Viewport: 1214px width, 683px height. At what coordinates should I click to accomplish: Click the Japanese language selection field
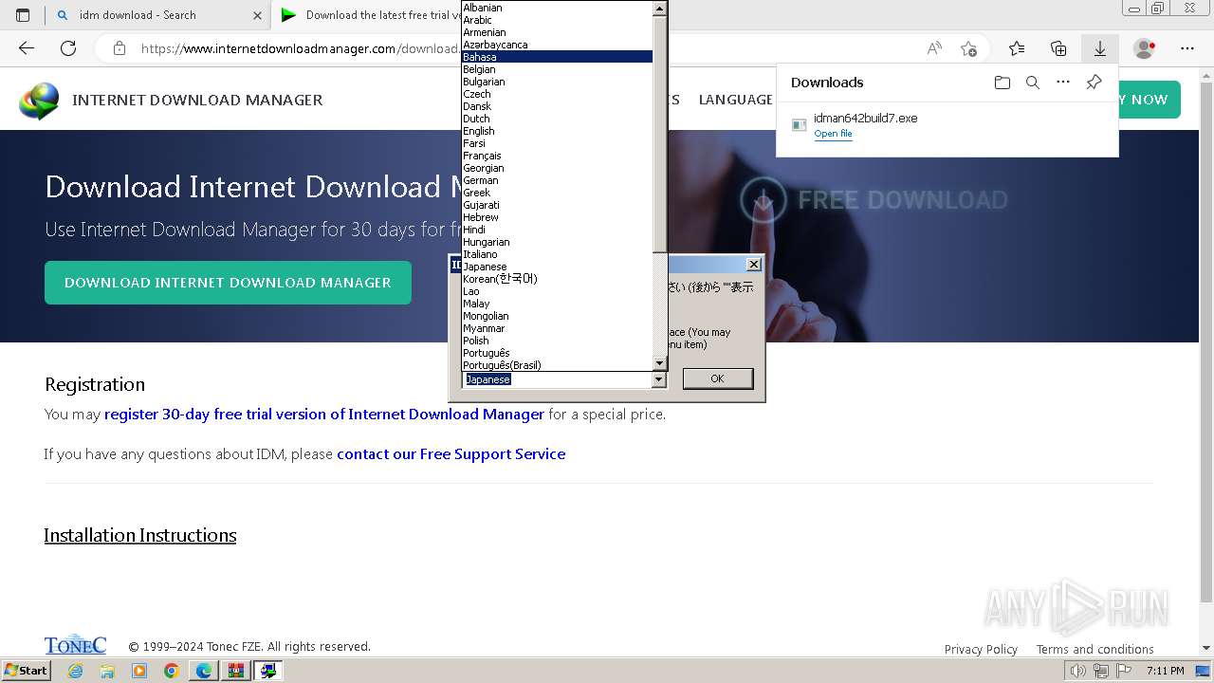point(558,379)
